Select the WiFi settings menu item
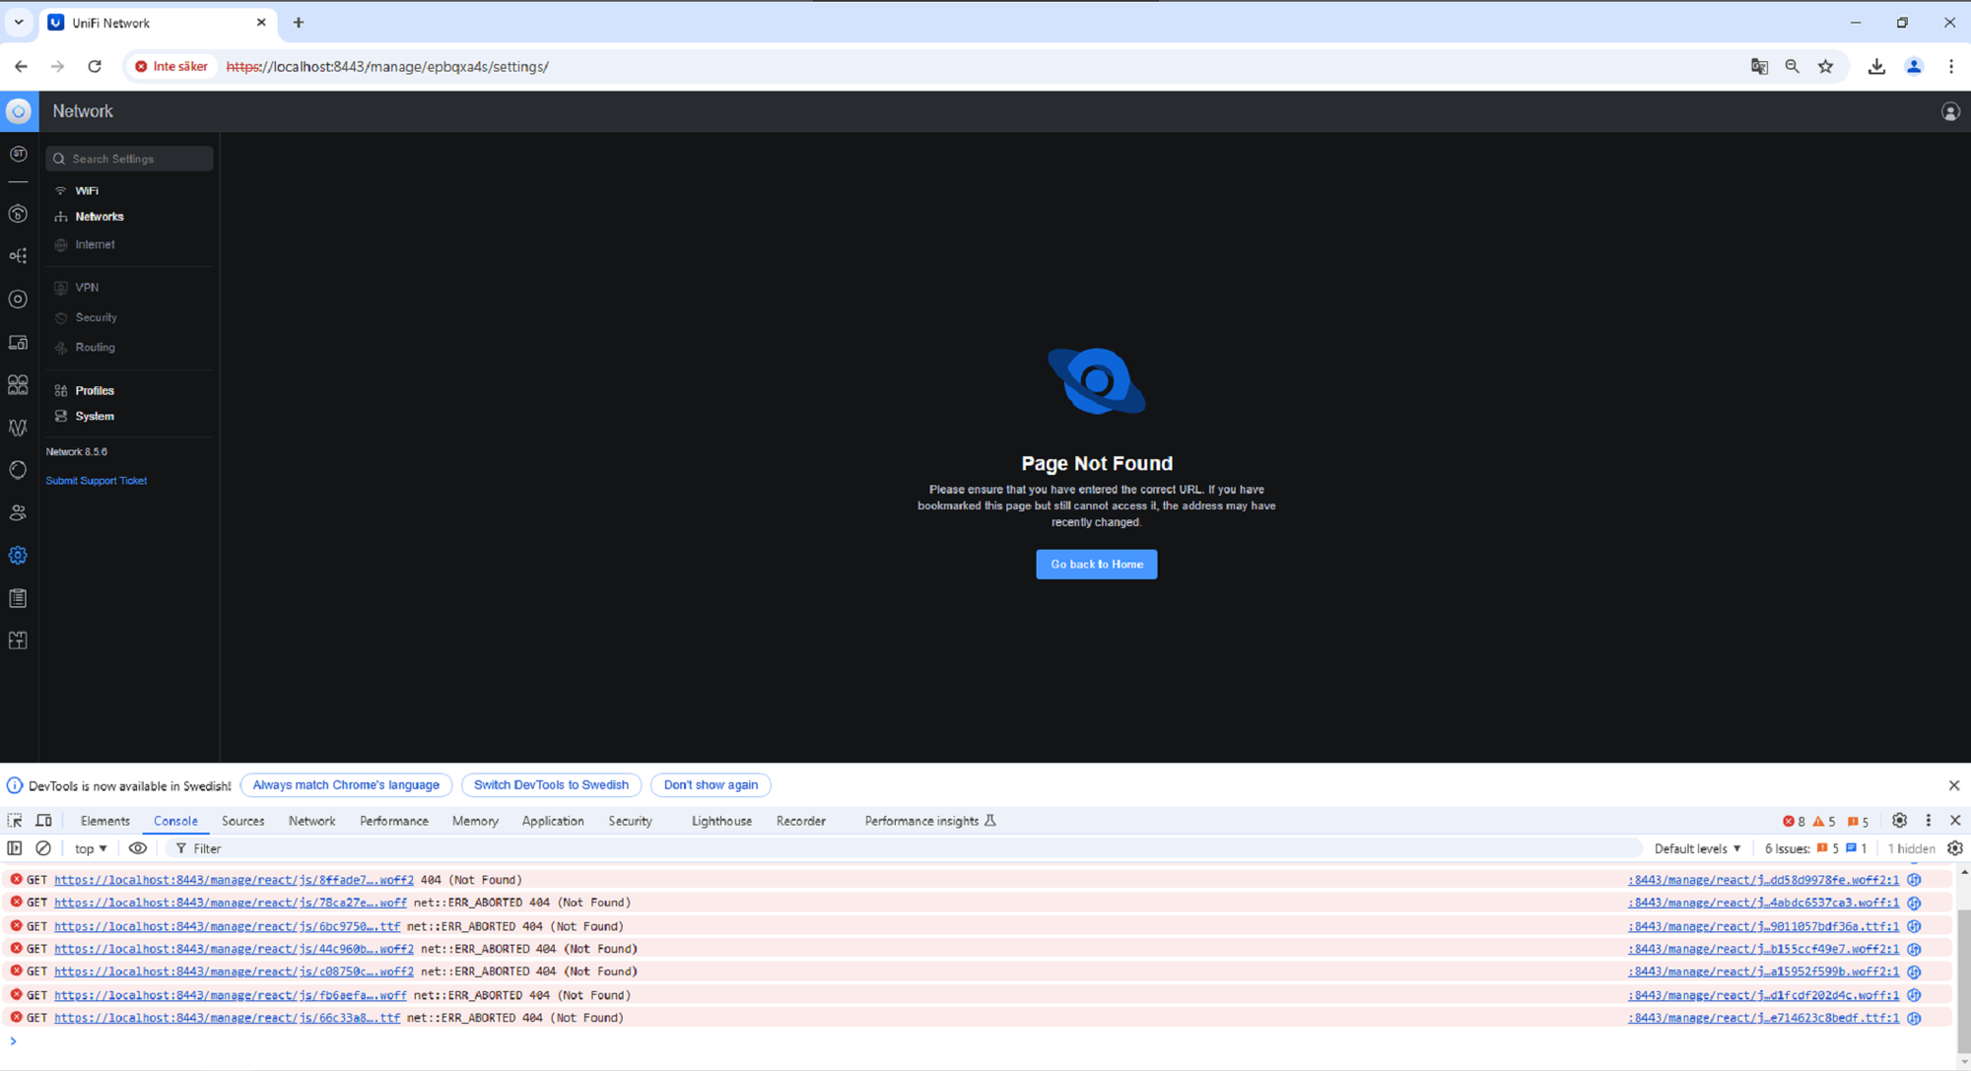1971x1071 pixels. point(87,190)
